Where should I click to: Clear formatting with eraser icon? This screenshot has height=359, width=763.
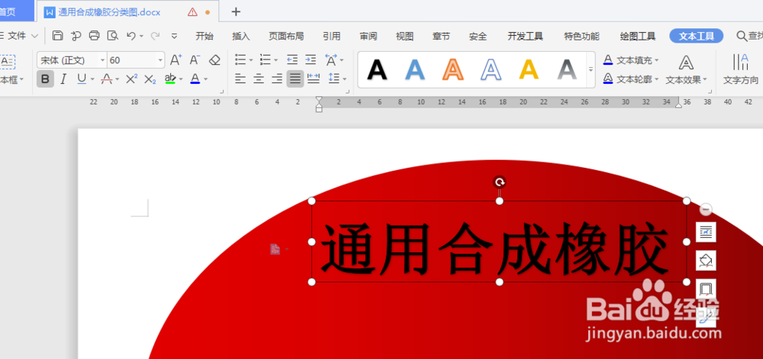click(x=214, y=59)
